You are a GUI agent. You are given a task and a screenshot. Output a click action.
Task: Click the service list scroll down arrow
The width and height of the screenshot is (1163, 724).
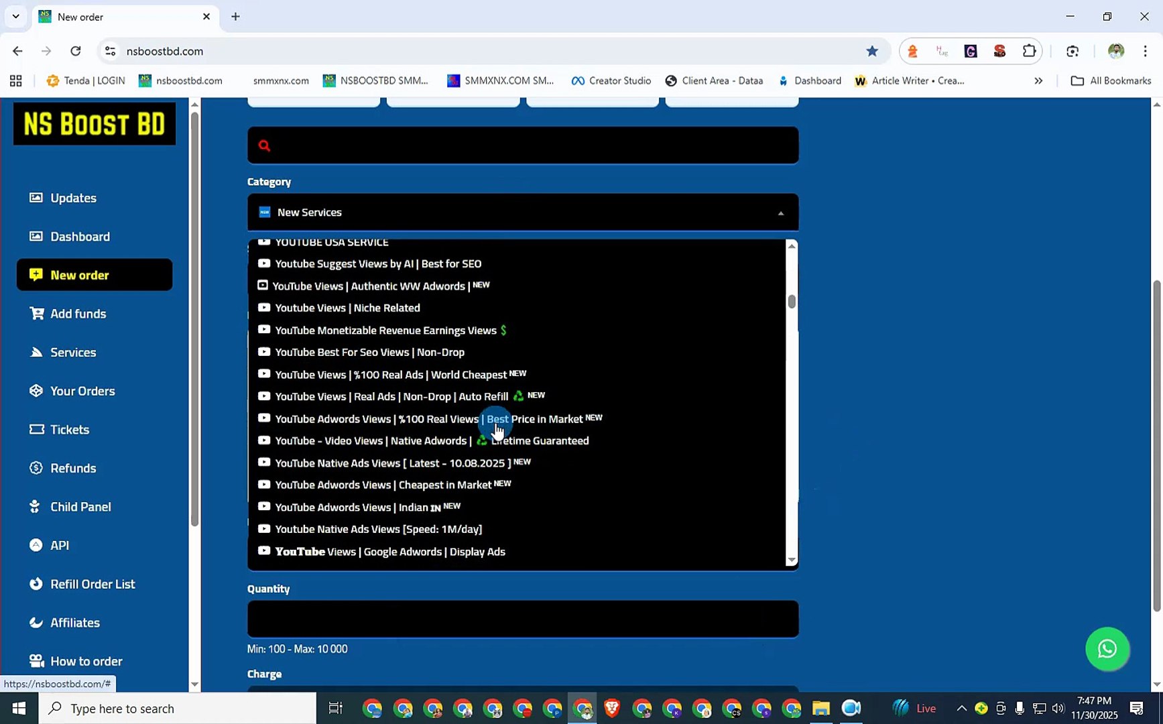(x=792, y=560)
